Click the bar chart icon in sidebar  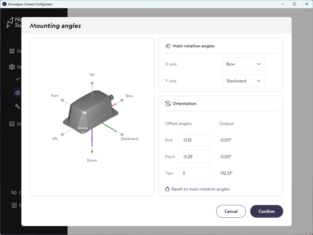pos(12,124)
